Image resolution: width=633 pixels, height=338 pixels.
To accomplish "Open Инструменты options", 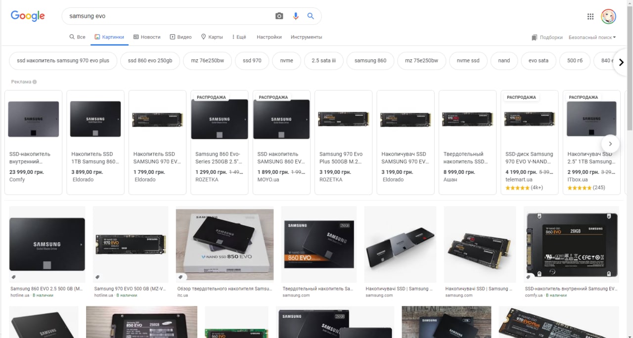I will [306, 37].
